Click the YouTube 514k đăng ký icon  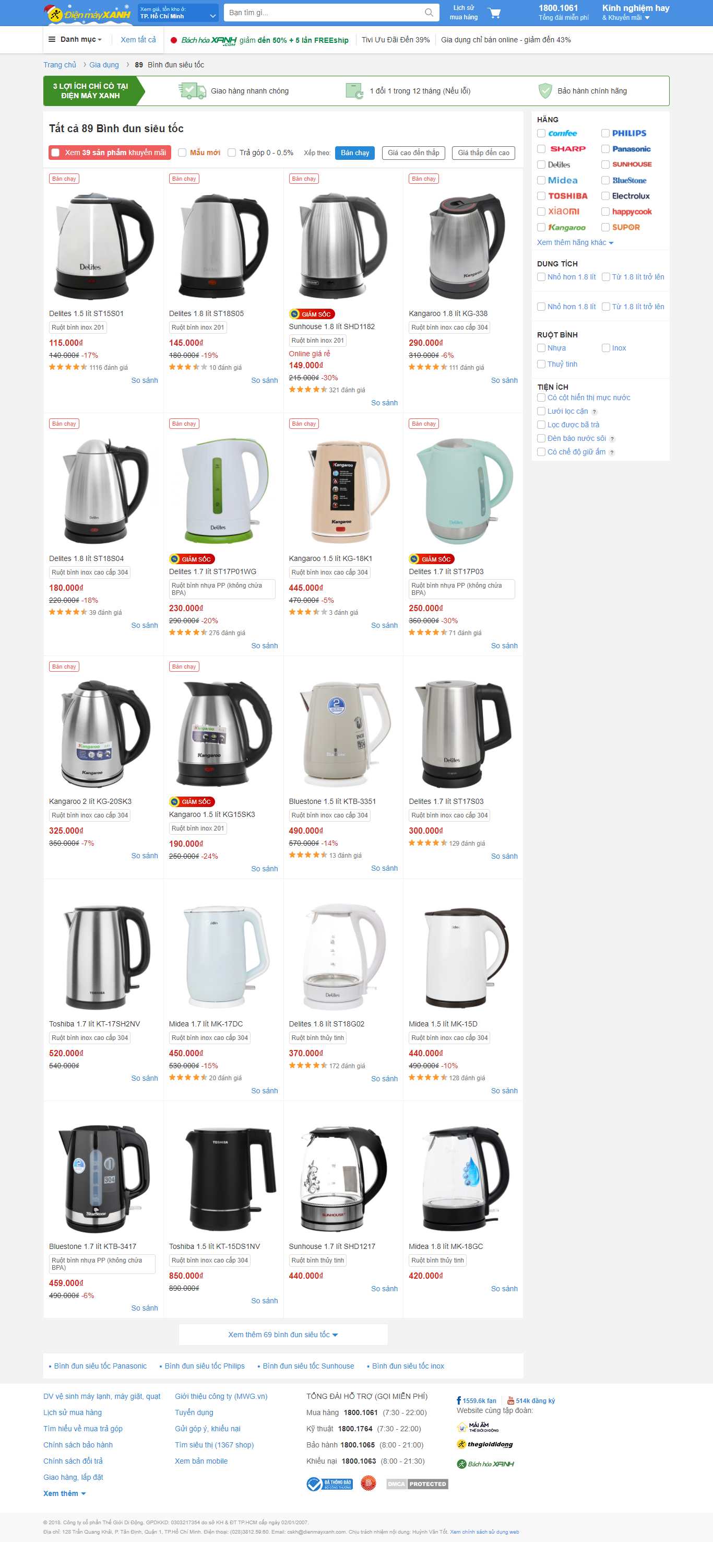[510, 1400]
